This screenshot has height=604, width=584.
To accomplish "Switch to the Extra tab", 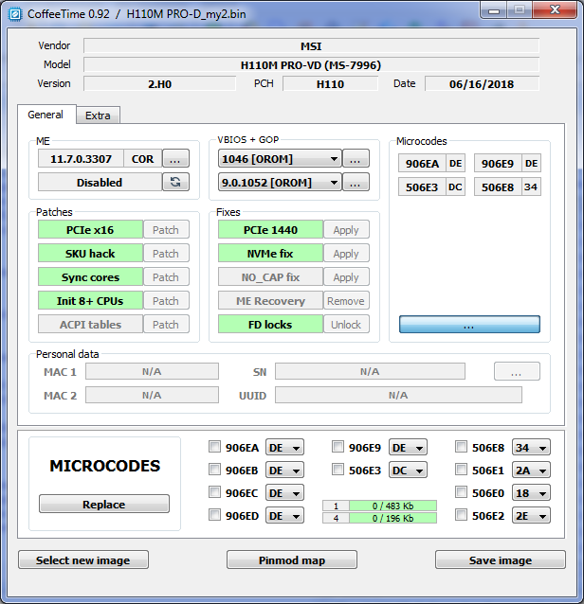I will coord(98,115).
